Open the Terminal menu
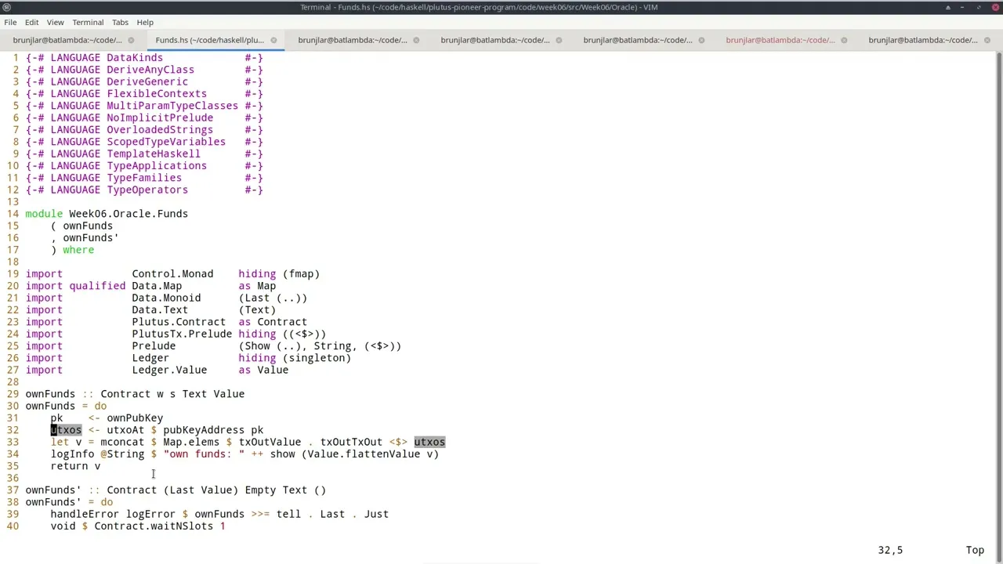The height and width of the screenshot is (564, 1003). tap(88, 22)
